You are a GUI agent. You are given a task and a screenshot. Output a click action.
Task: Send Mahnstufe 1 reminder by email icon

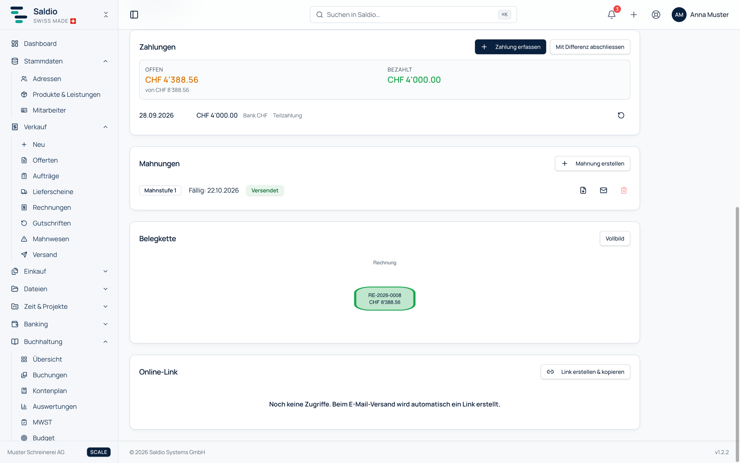(x=603, y=190)
